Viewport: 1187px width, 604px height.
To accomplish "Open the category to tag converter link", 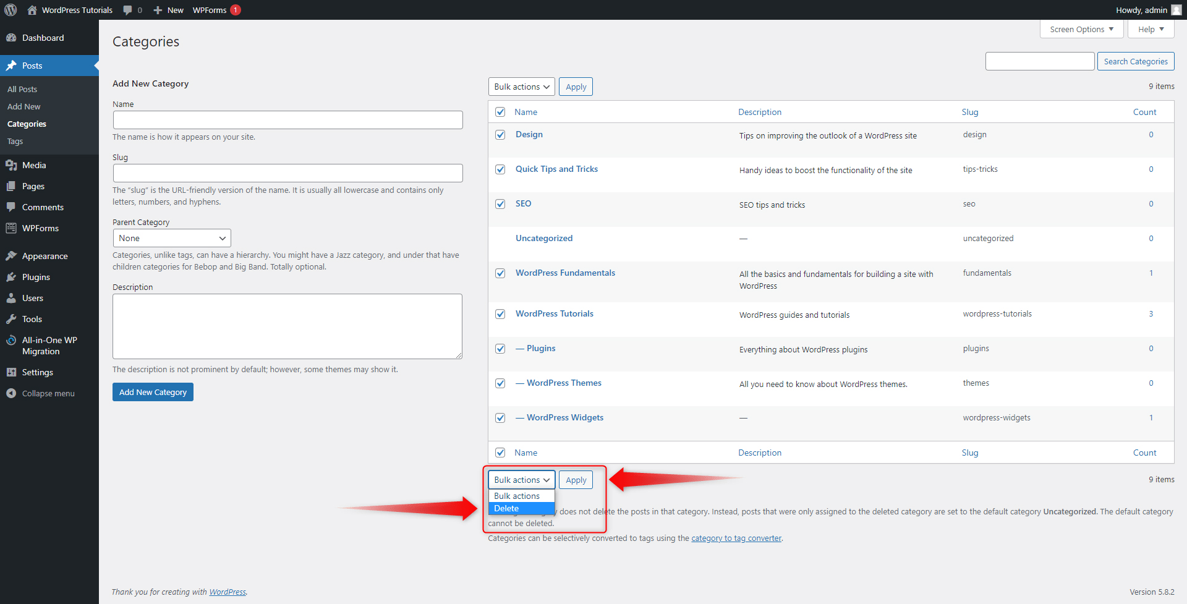I will [736, 538].
